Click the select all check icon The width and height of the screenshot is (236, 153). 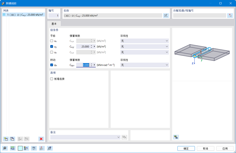(20, 139)
